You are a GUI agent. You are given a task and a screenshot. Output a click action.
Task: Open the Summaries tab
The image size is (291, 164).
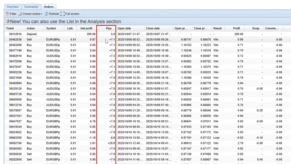pyautogui.click(x=31, y=7)
